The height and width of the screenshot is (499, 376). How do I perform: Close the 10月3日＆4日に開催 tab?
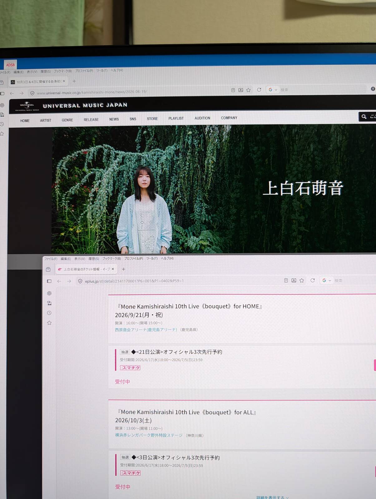pyautogui.click(x=64, y=81)
